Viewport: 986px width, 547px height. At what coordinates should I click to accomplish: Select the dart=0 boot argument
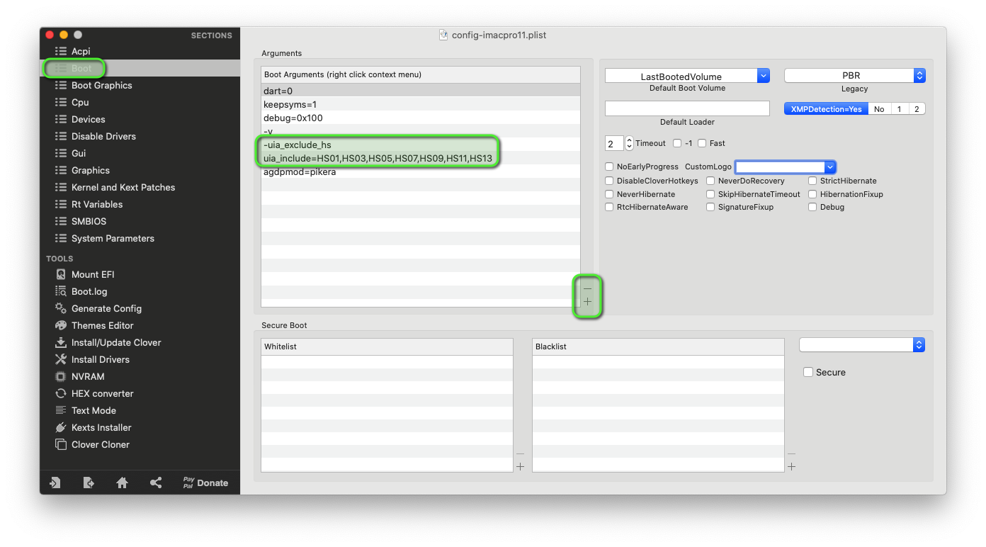[421, 91]
